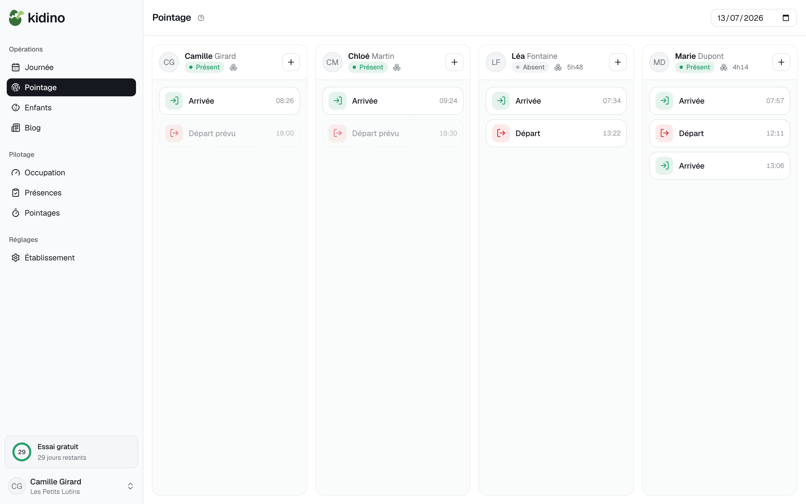The height and width of the screenshot is (504, 806).
Task: Click the plus button on Marie Dupont's card
Action: 781,62
